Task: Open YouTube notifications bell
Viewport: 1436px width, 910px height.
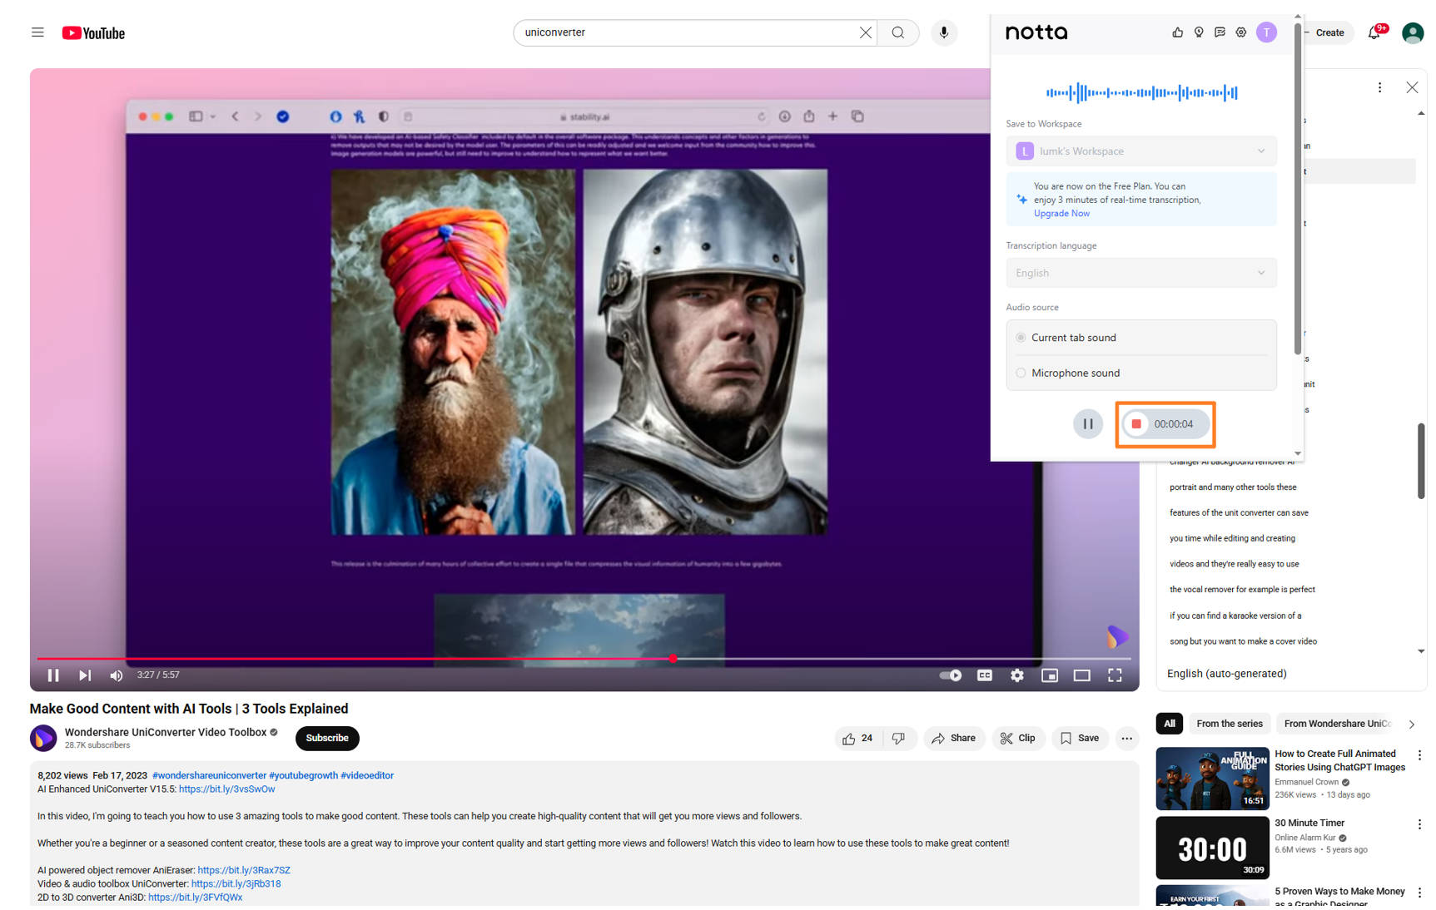Action: (x=1374, y=32)
